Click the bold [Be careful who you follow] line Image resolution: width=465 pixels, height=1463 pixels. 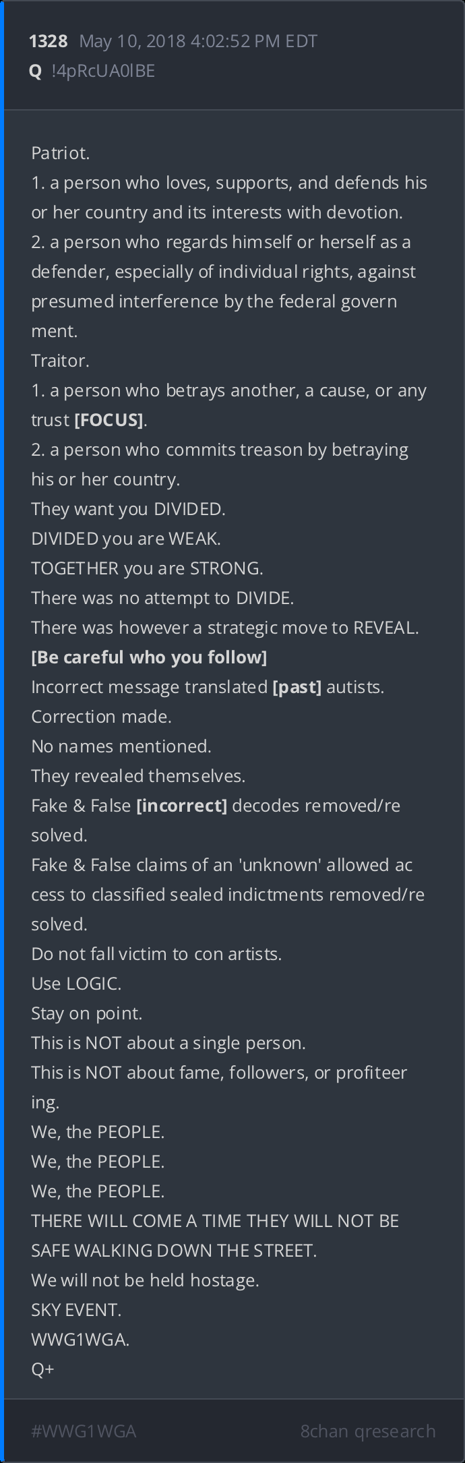pyautogui.click(x=149, y=657)
